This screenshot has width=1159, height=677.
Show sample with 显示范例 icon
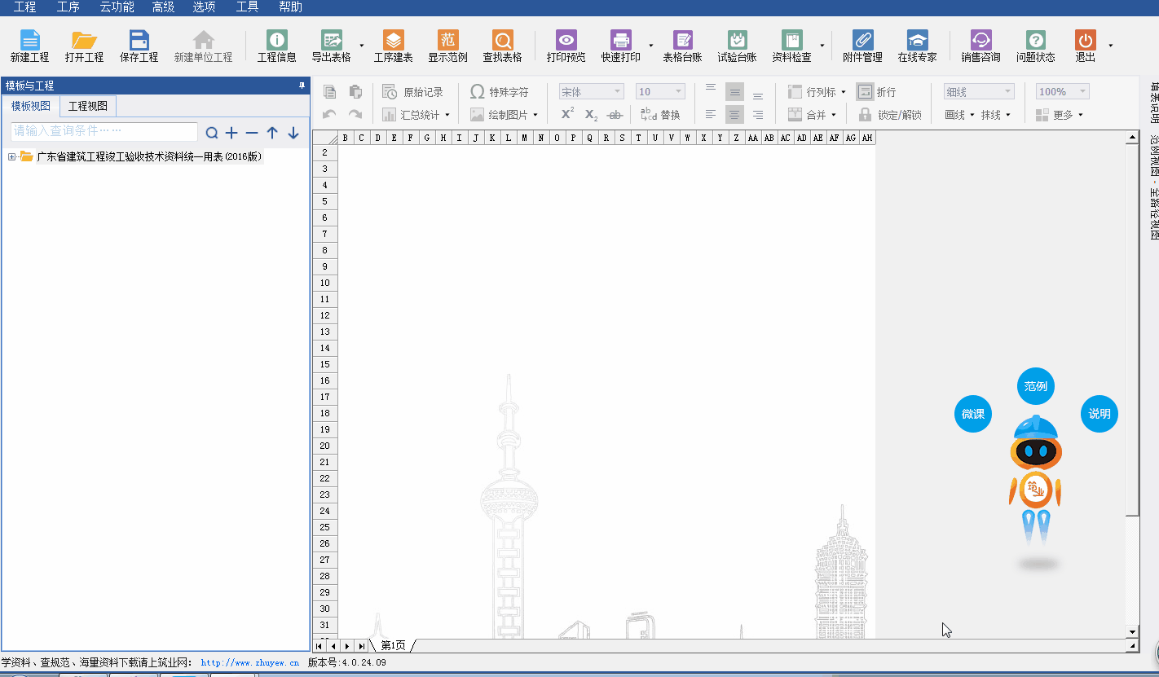(x=447, y=41)
